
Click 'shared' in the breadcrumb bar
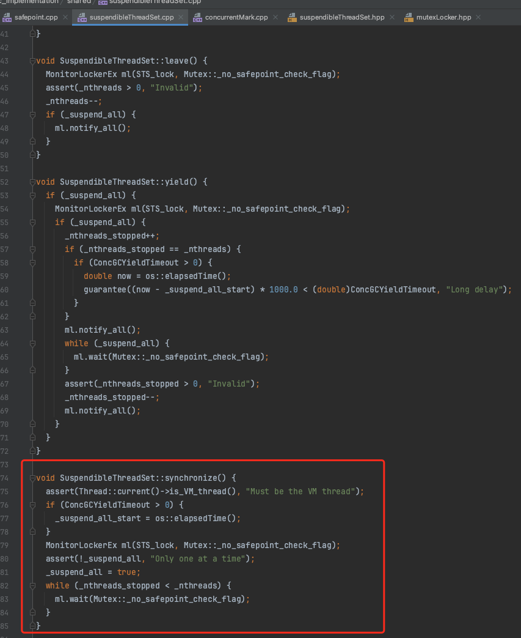(79, 2)
